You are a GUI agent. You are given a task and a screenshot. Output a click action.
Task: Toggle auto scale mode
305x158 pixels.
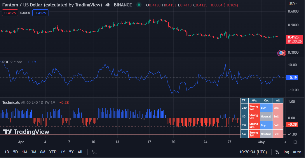(x=297, y=152)
